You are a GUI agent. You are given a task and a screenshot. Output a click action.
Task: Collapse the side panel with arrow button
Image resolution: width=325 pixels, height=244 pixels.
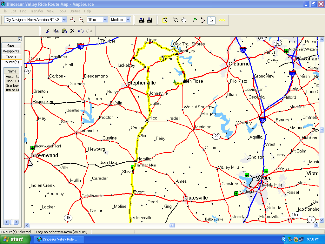coord(20,39)
